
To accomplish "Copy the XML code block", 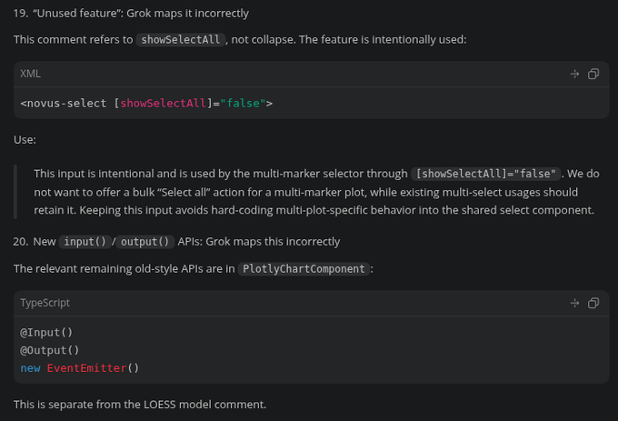I will pyautogui.click(x=593, y=74).
